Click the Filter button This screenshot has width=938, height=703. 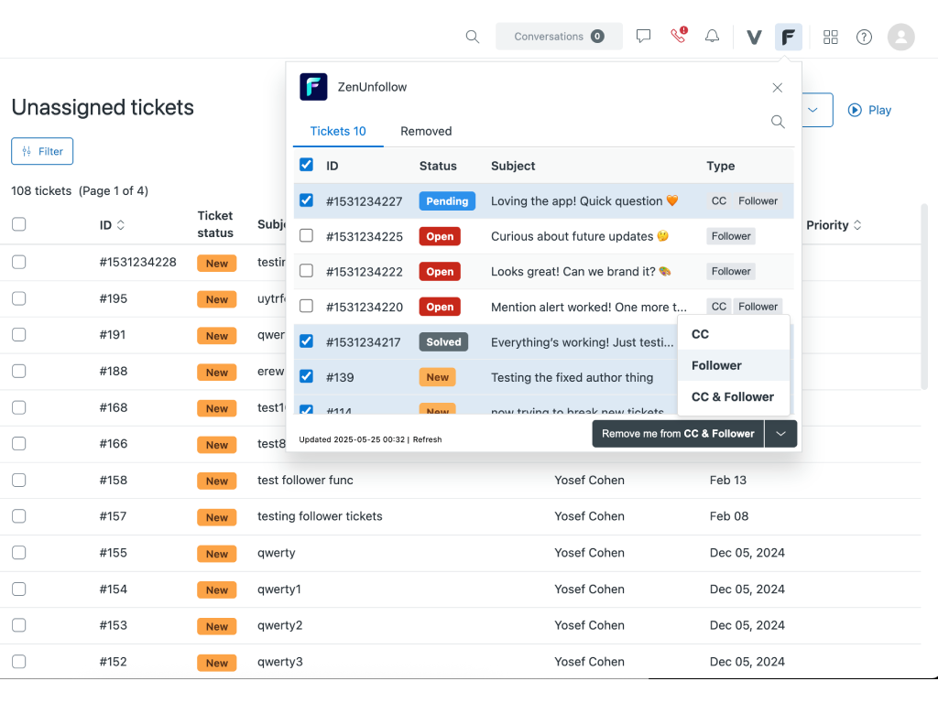coord(42,151)
